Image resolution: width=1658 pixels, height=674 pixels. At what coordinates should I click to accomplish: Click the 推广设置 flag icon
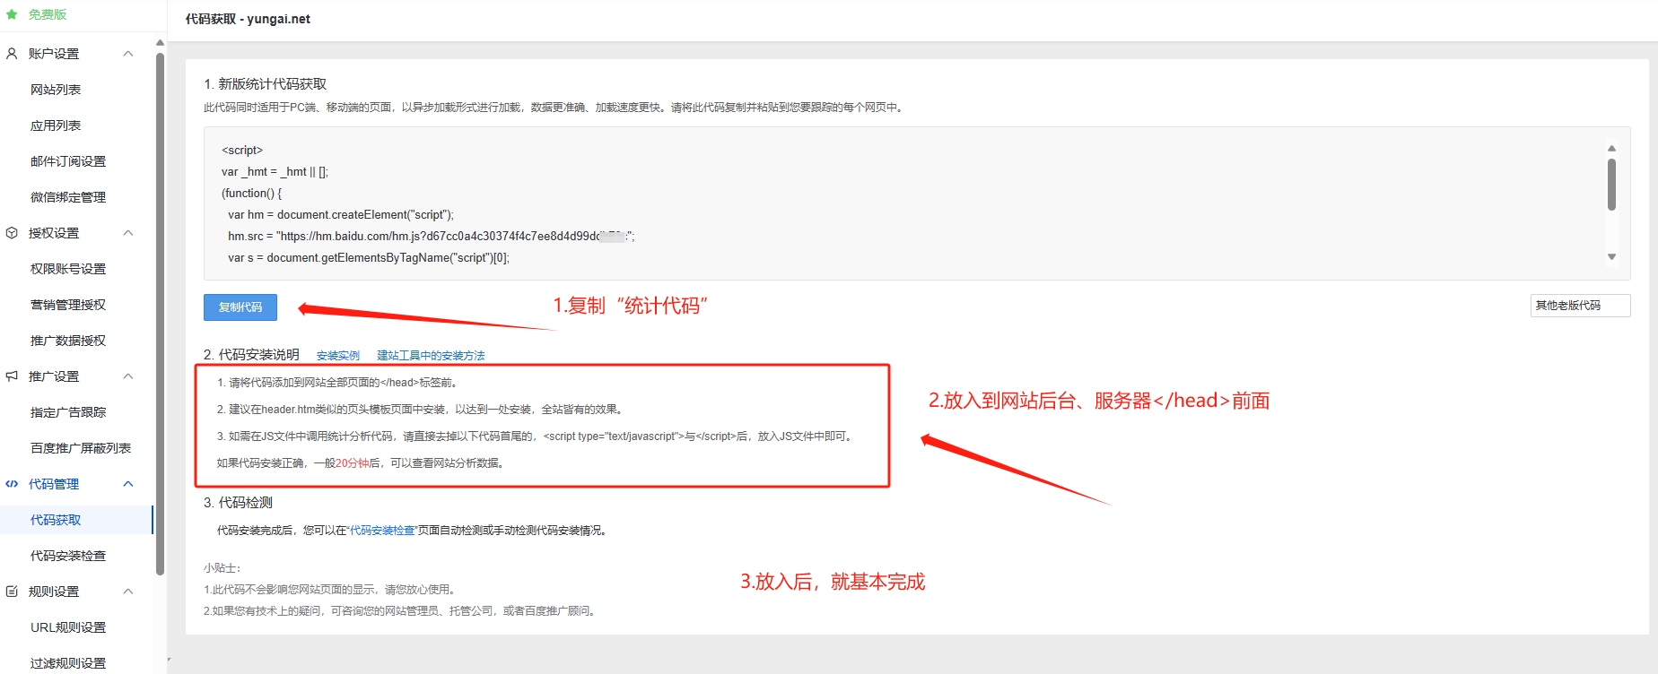coord(12,376)
